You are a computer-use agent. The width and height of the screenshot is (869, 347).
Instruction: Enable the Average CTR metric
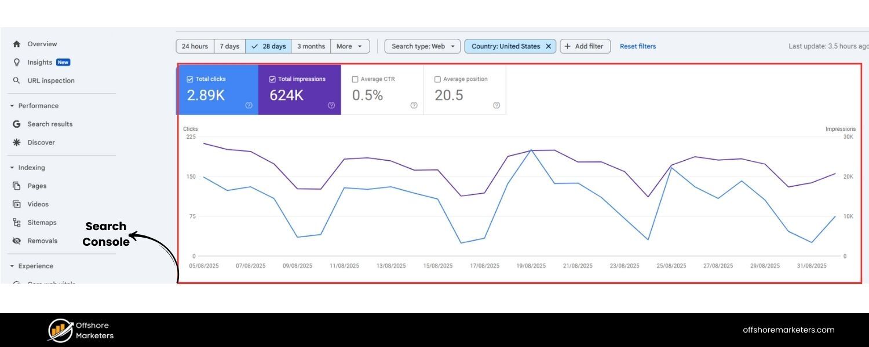point(356,79)
